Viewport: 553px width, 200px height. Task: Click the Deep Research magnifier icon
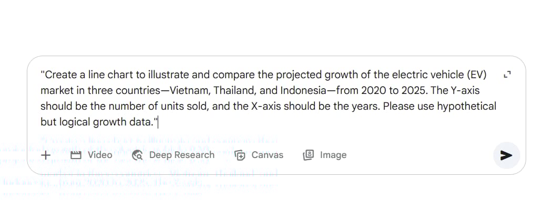tap(137, 155)
